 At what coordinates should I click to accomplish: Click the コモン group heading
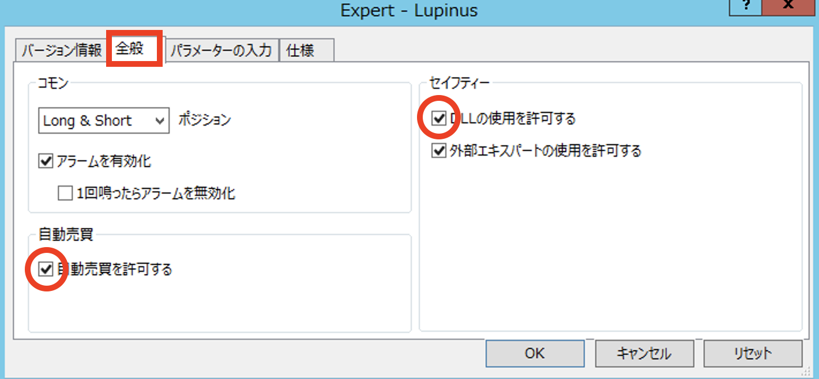(x=53, y=84)
